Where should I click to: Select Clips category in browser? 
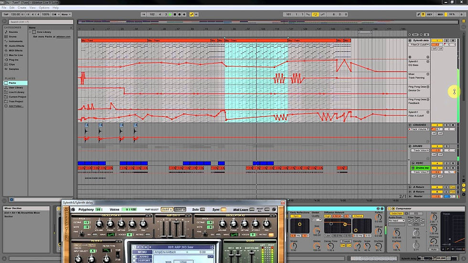[x=11, y=64]
